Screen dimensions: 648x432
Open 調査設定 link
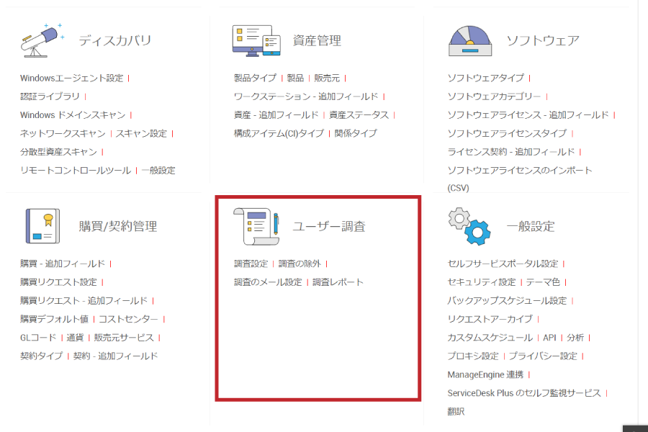(x=251, y=264)
